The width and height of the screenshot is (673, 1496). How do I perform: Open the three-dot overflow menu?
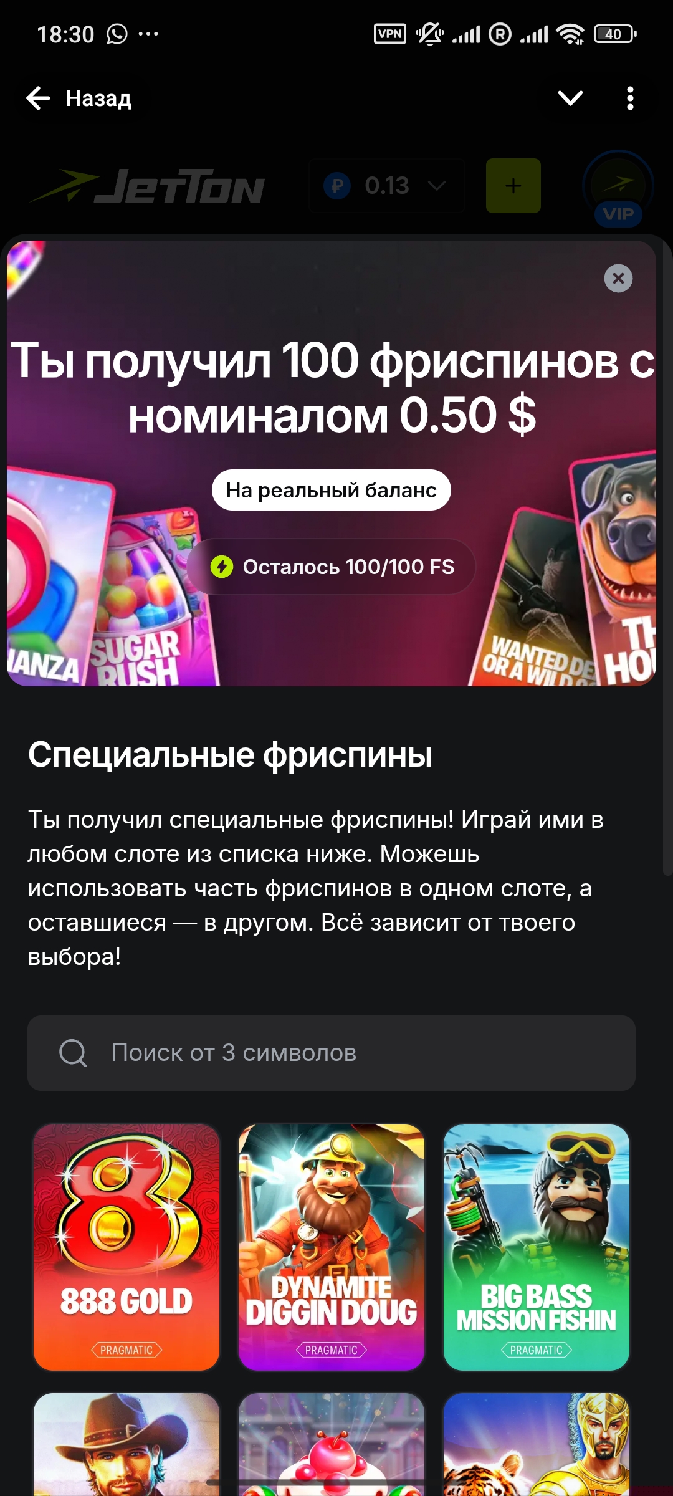pyautogui.click(x=630, y=98)
